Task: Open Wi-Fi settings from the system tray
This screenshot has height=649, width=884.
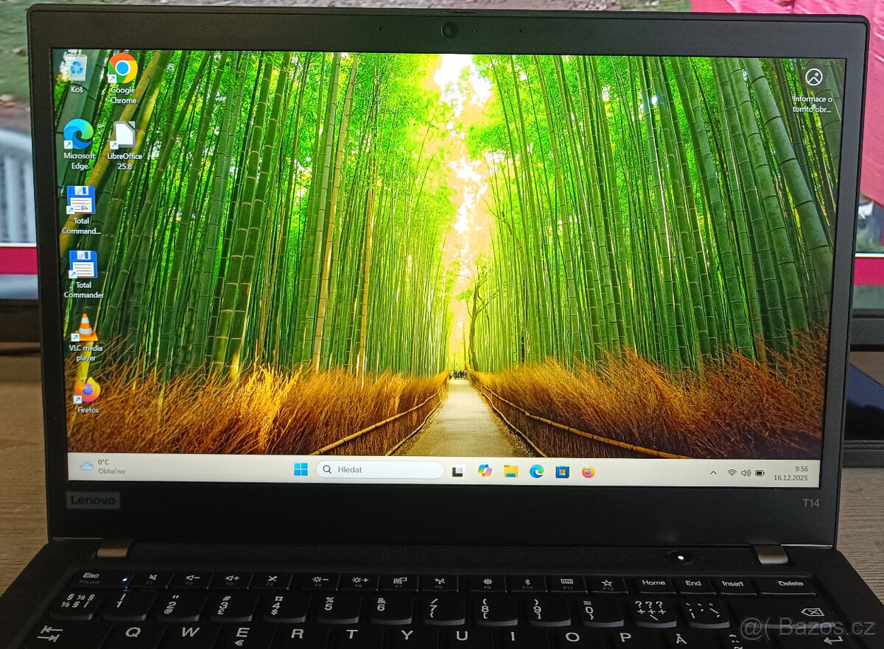Action: [x=732, y=473]
